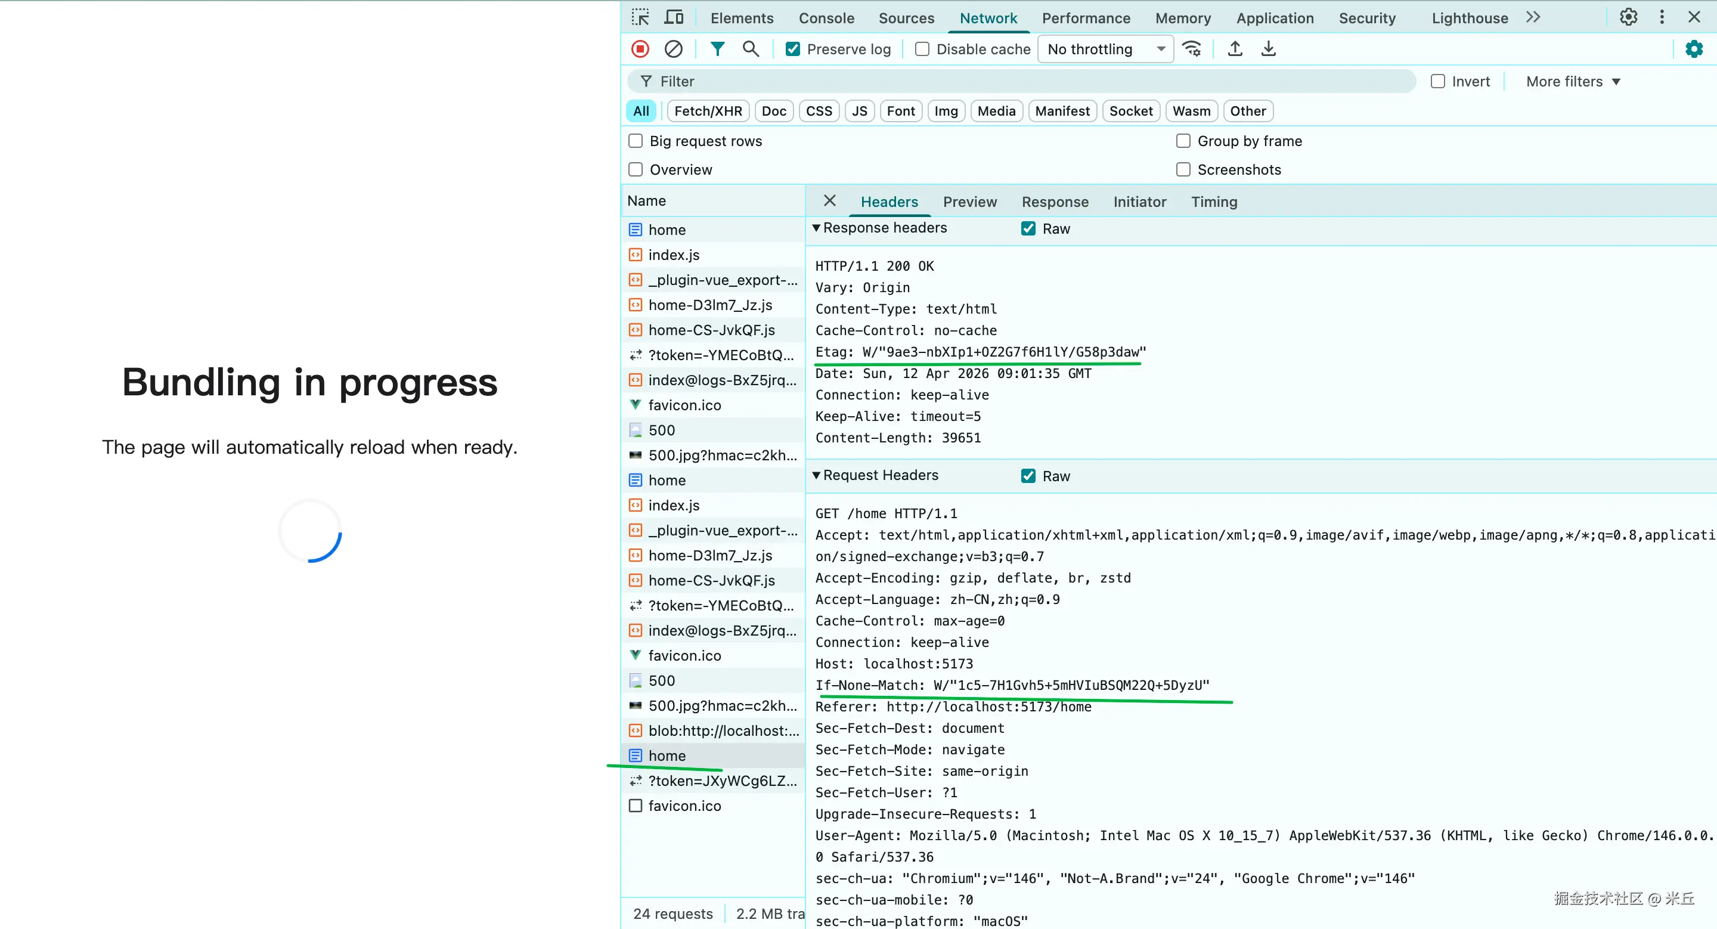Open the Timing tab
This screenshot has height=929, width=1717.
[x=1214, y=202]
